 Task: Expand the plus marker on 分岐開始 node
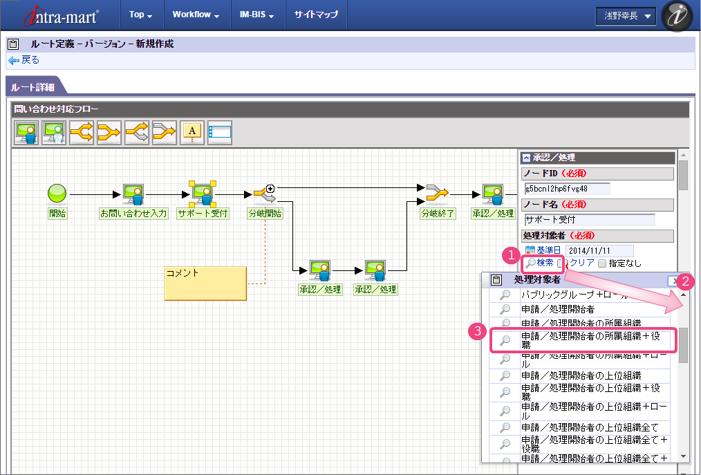pos(270,189)
